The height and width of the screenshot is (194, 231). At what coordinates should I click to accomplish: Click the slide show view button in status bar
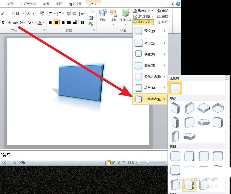123,163
